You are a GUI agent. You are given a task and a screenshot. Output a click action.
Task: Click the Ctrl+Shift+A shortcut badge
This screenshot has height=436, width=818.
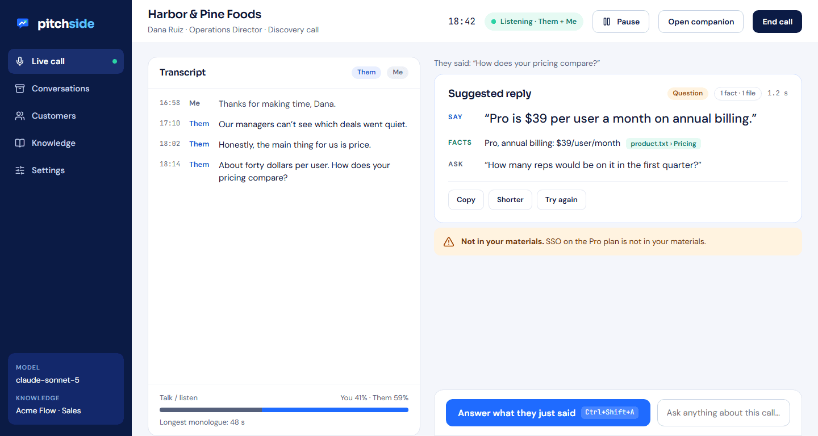pos(610,413)
